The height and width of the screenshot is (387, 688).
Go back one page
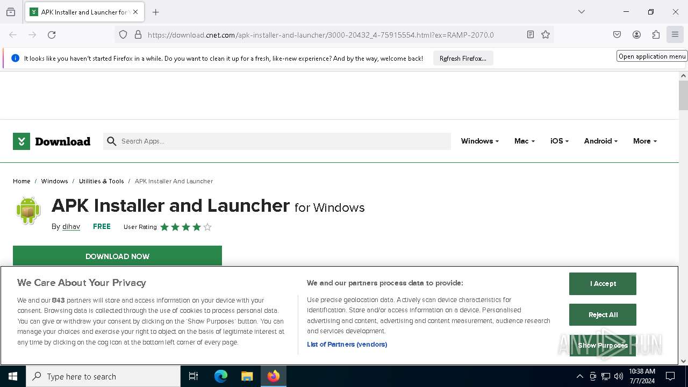[x=13, y=35]
